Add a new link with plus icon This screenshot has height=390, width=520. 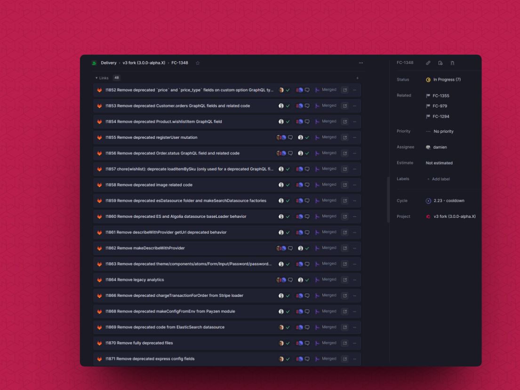point(357,78)
